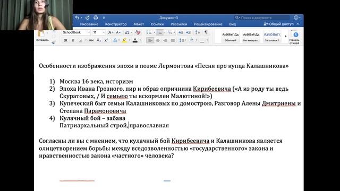Apply the Заголовок 1 style

click(272, 37)
